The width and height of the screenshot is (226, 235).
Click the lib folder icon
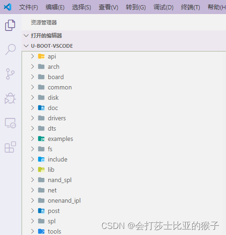[x=41, y=169]
